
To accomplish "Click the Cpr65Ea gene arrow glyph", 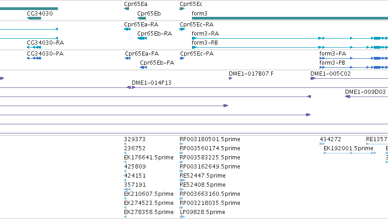I will pyautogui.click(x=126, y=9).
